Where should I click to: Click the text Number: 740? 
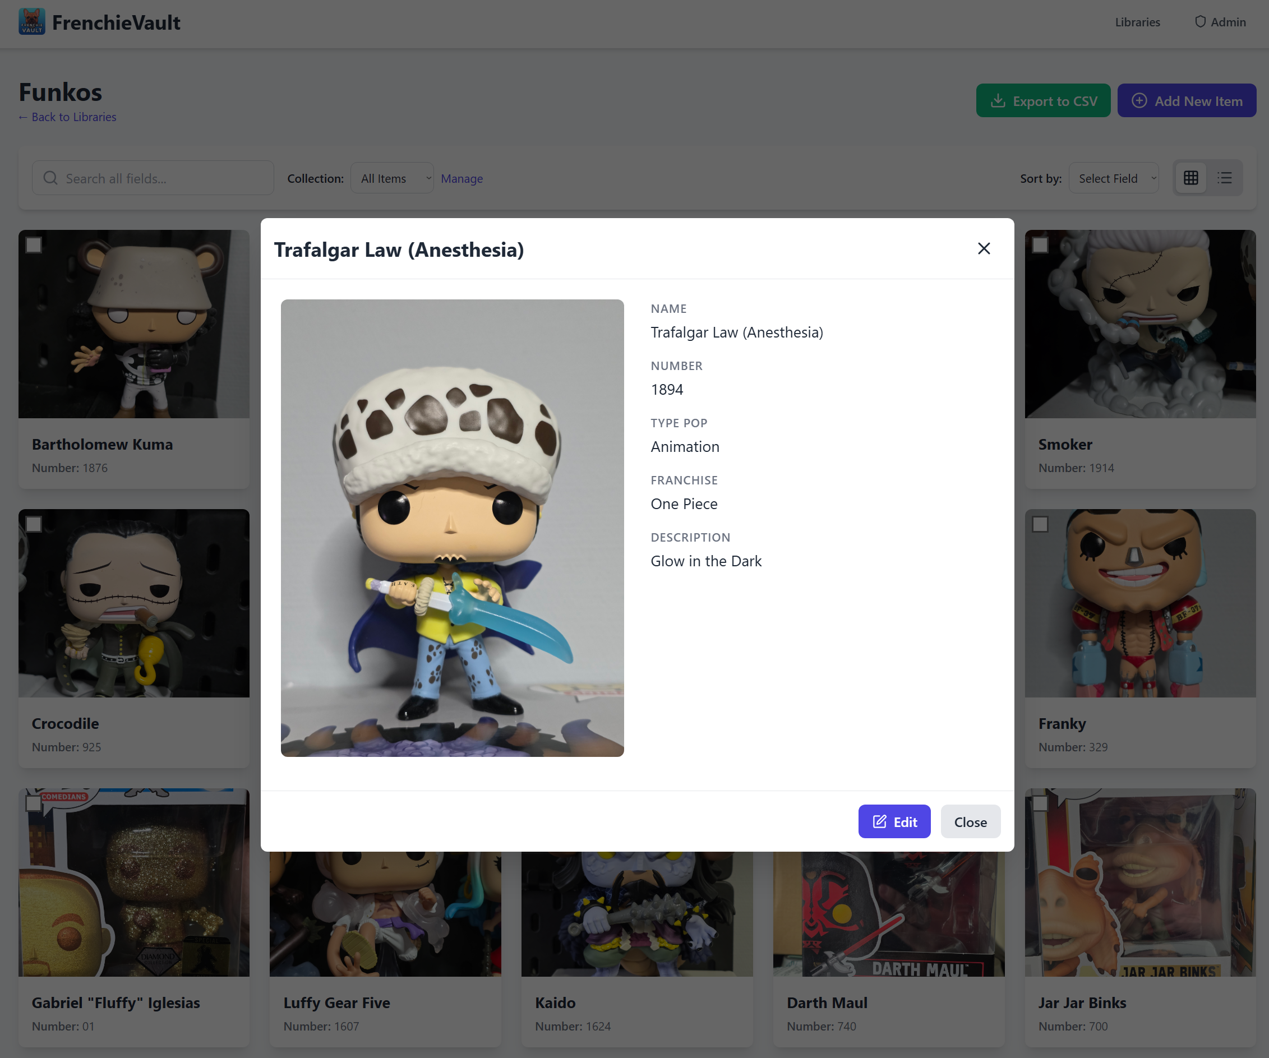[821, 1027]
